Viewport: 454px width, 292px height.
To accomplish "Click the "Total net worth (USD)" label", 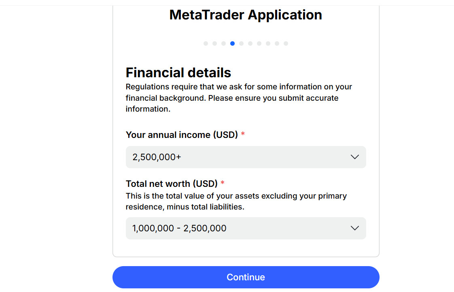I will [x=172, y=184].
